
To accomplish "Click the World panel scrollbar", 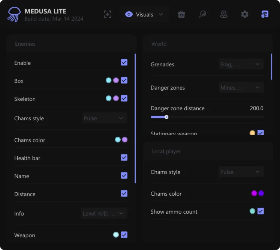I will (271, 67).
